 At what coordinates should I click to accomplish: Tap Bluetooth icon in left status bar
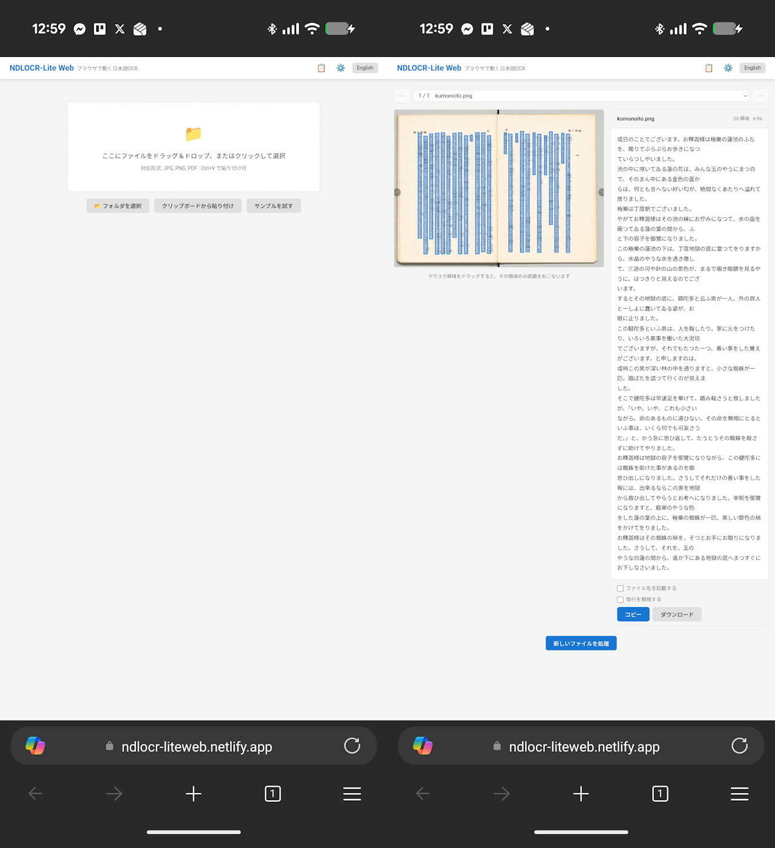pos(272,28)
